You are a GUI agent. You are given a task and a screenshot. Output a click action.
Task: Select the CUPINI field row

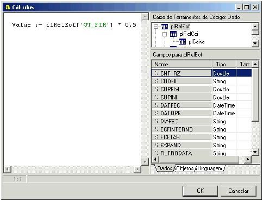202,97
